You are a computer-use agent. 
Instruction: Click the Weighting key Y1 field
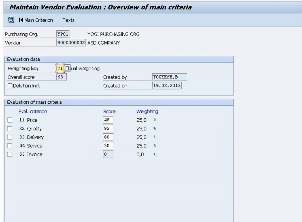click(60, 68)
